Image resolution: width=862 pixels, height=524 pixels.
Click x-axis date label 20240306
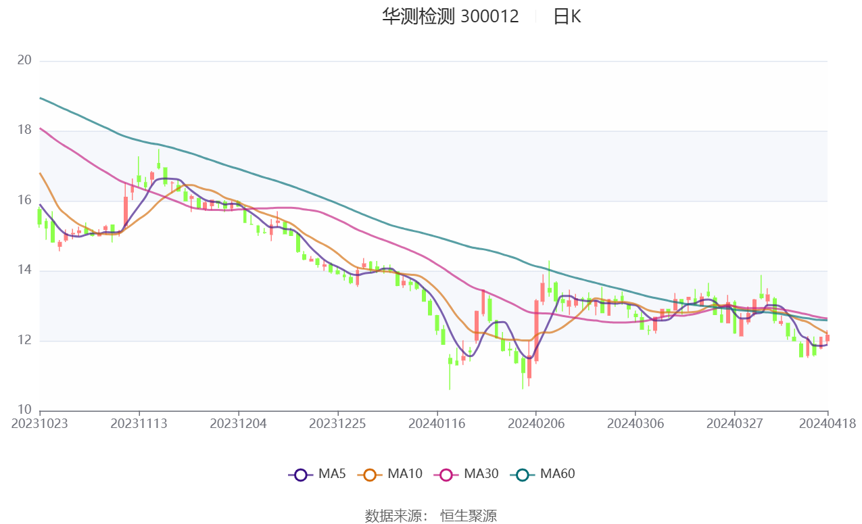click(636, 423)
